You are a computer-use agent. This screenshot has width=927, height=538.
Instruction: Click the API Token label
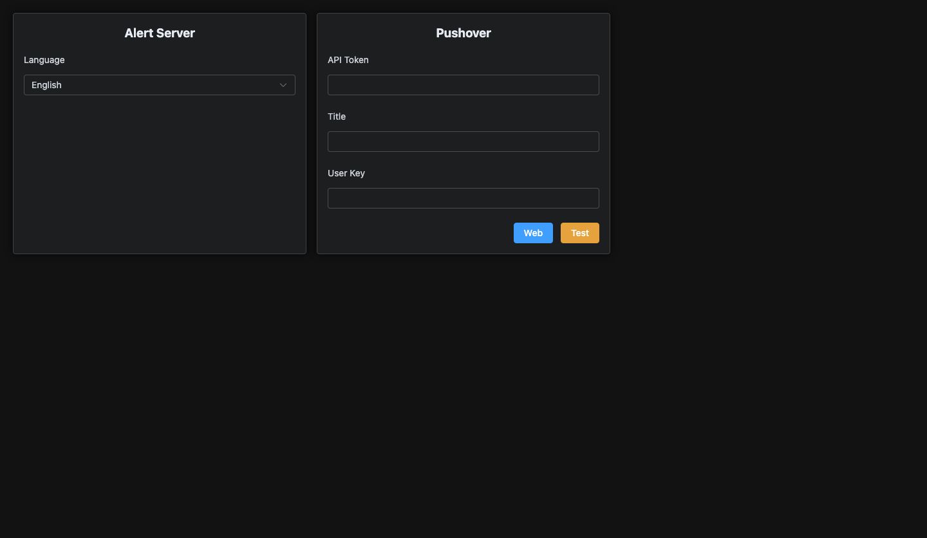tap(348, 60)
